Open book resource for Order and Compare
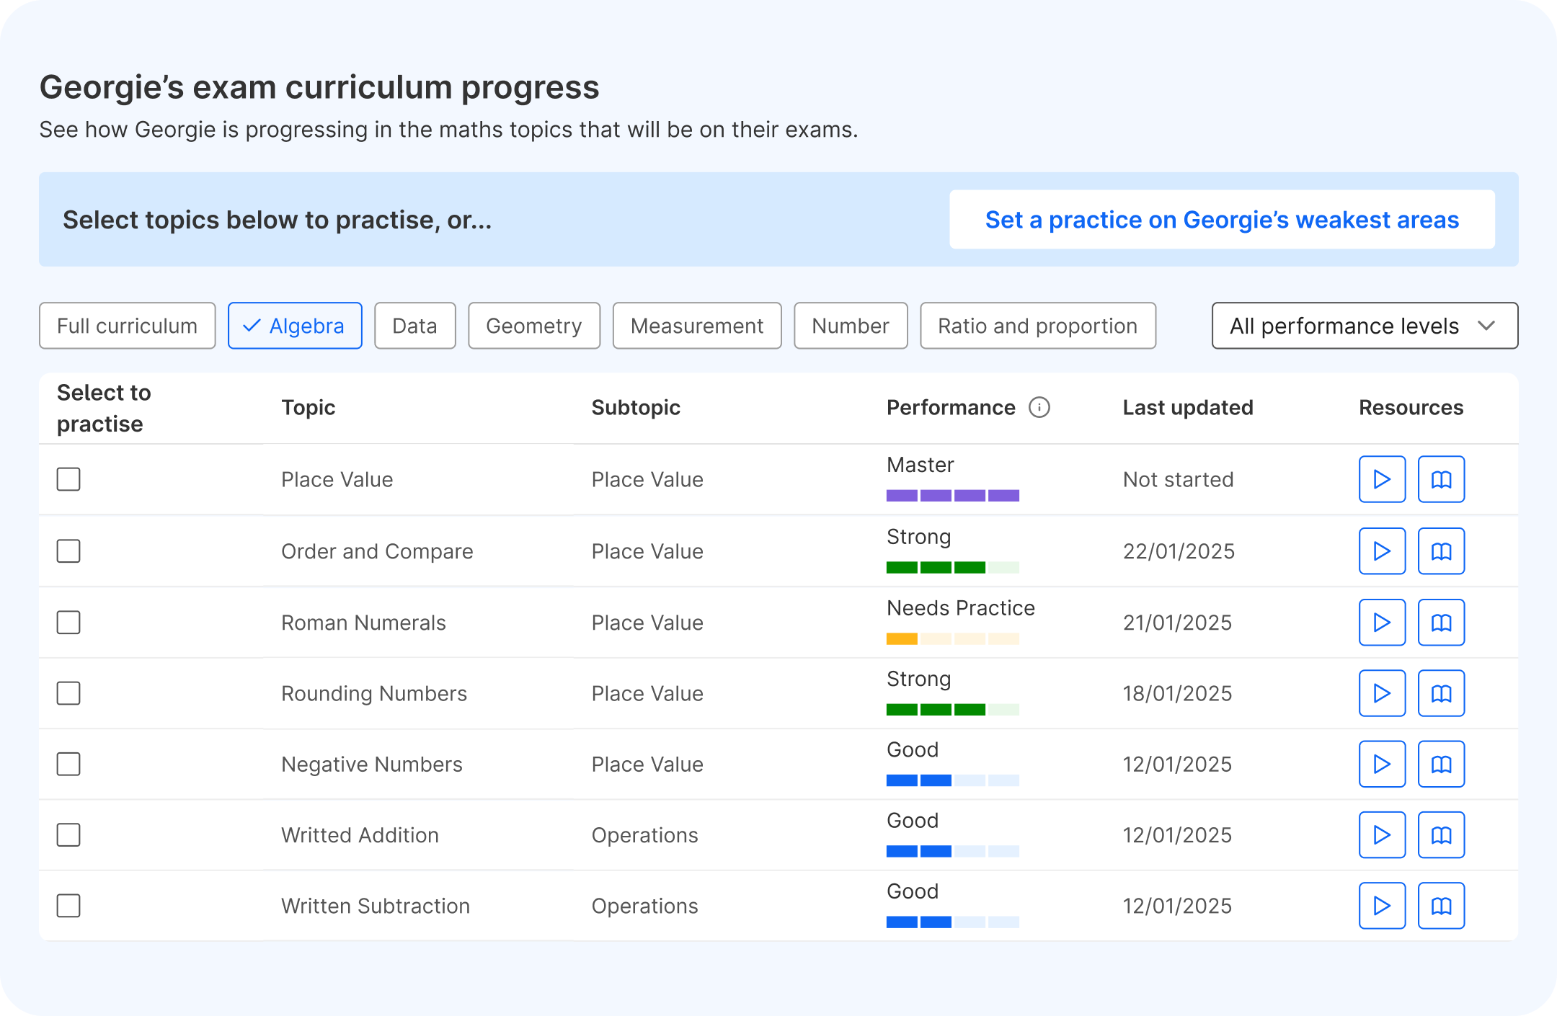 (x=1440, y=551)
